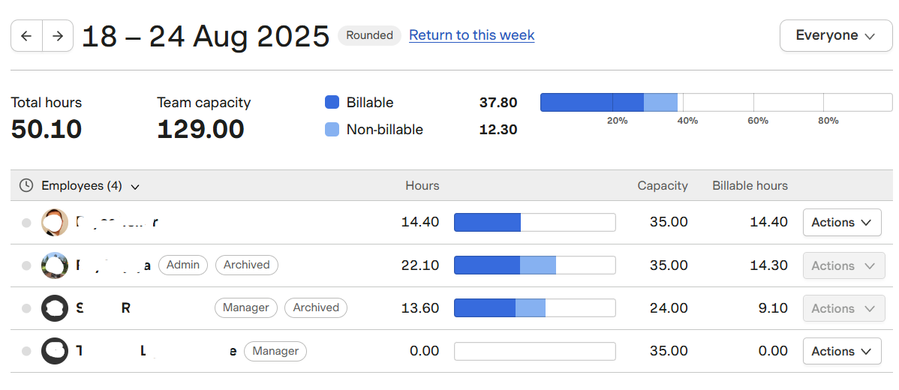Click the team capacity progress bar

[x=715, y=103]
